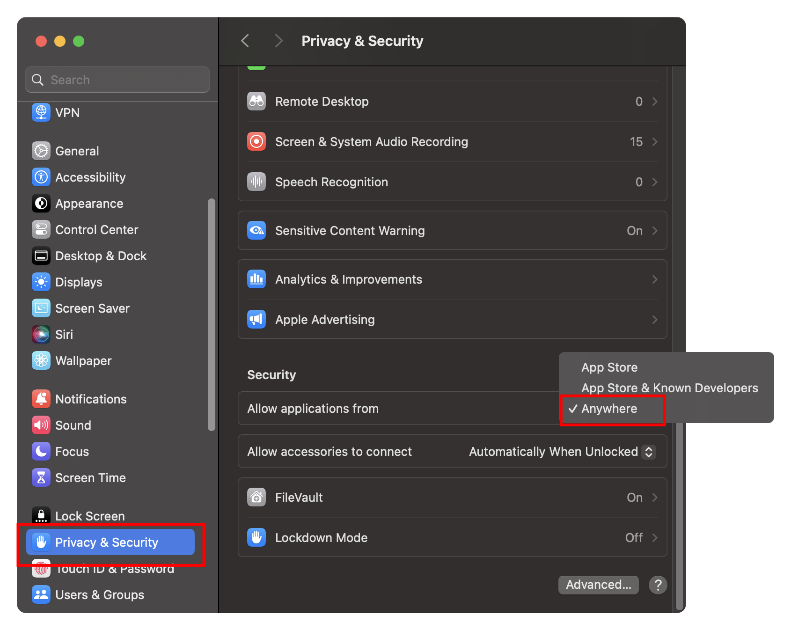Click the Search field in sidebar
The width and height of the screenshot is (791, 630).
coord(117,80)
